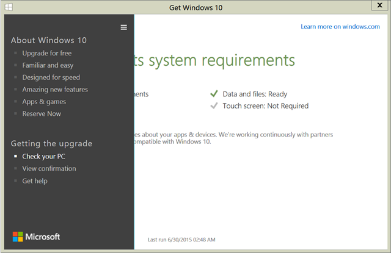Click the Last run timestamp text

181,240
